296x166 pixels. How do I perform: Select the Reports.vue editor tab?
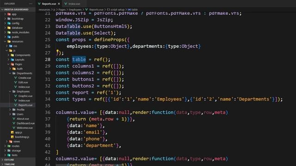[49, 4]
